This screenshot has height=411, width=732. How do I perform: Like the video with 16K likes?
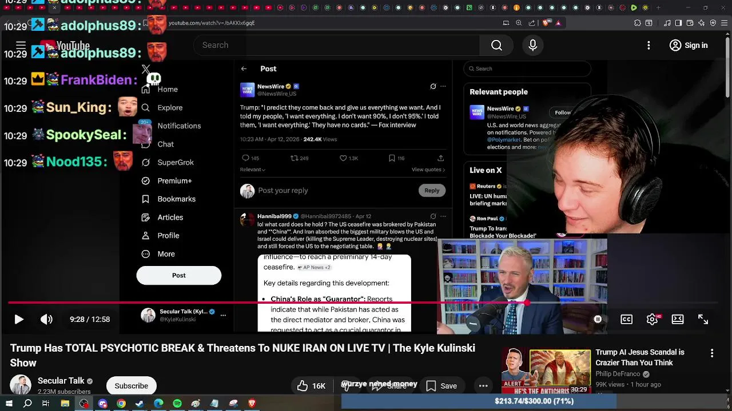coord(312,386)
